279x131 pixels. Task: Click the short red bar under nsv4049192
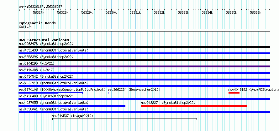pos(234,93)
